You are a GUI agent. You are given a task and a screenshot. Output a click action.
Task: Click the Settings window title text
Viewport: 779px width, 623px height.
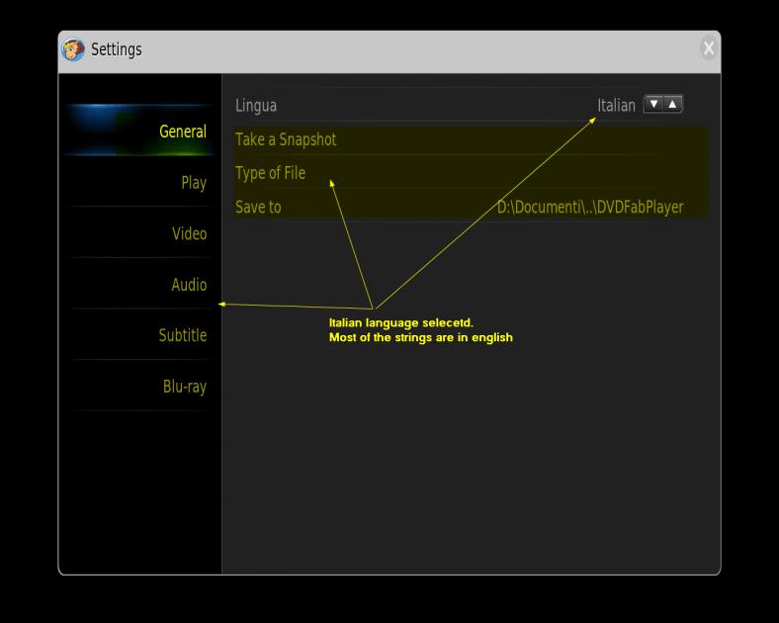point(117,49)
